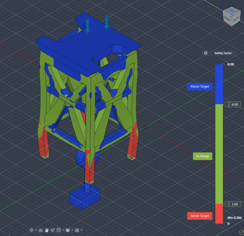The image size is (244, 236).
Task: Select the Orbit navigation tool
Action: [31, 230]
